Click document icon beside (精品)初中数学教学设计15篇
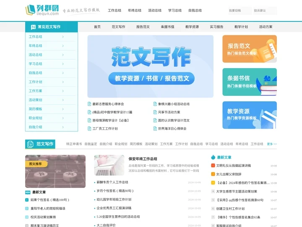The height and width of the screenshot is (227, 302). pyautogui.click(x=89, y=112)
